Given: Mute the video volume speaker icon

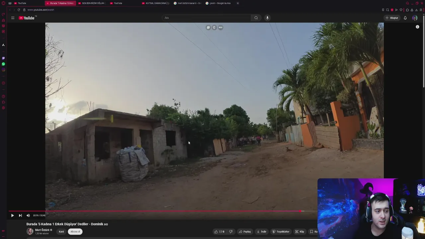Looking at the screenshot, I should (x=28, y=215).
